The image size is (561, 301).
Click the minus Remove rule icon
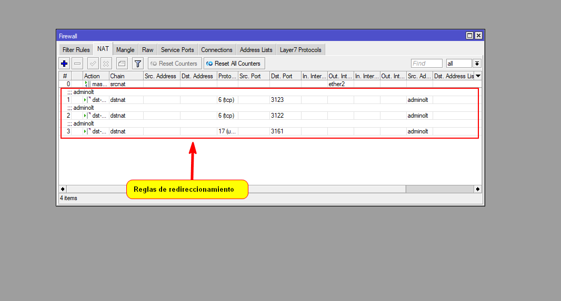click(x=77, y=64)
